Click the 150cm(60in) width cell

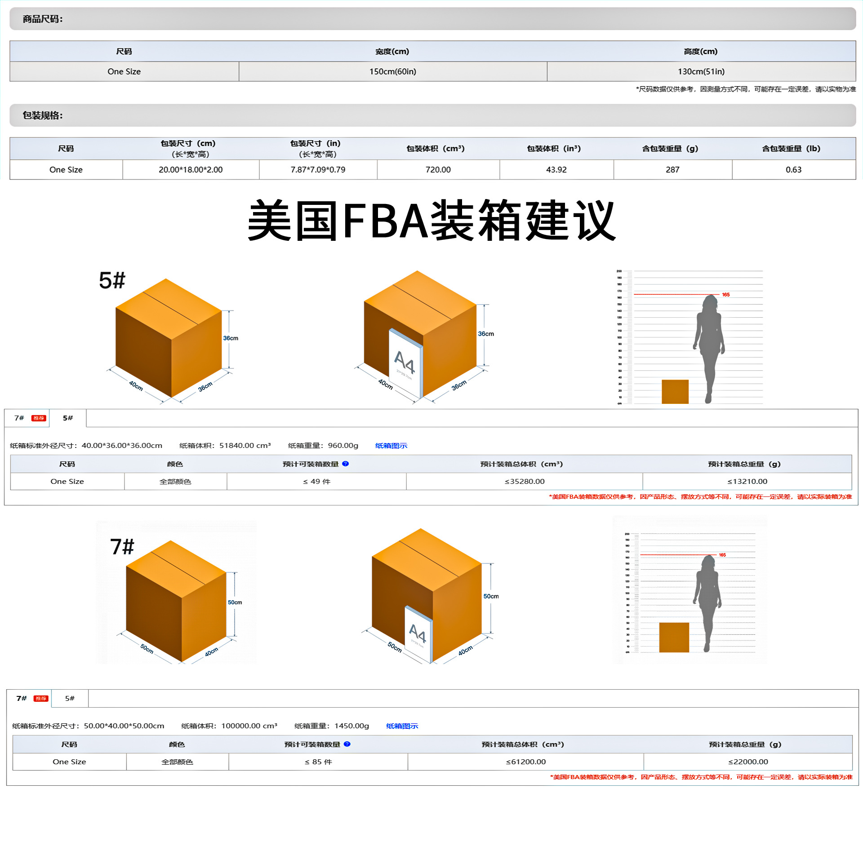pos(393,71)
